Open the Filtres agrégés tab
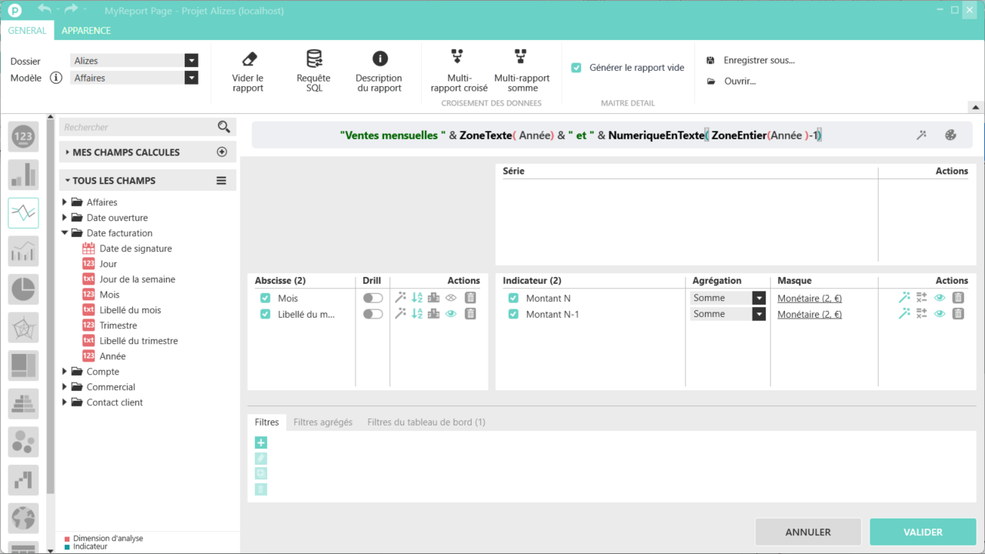The height and width of the screenshot is (554, 985). [x=322, y=422]
